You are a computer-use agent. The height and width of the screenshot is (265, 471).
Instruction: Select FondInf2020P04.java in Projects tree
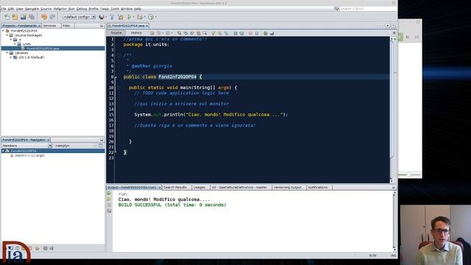tap(43, 49)
